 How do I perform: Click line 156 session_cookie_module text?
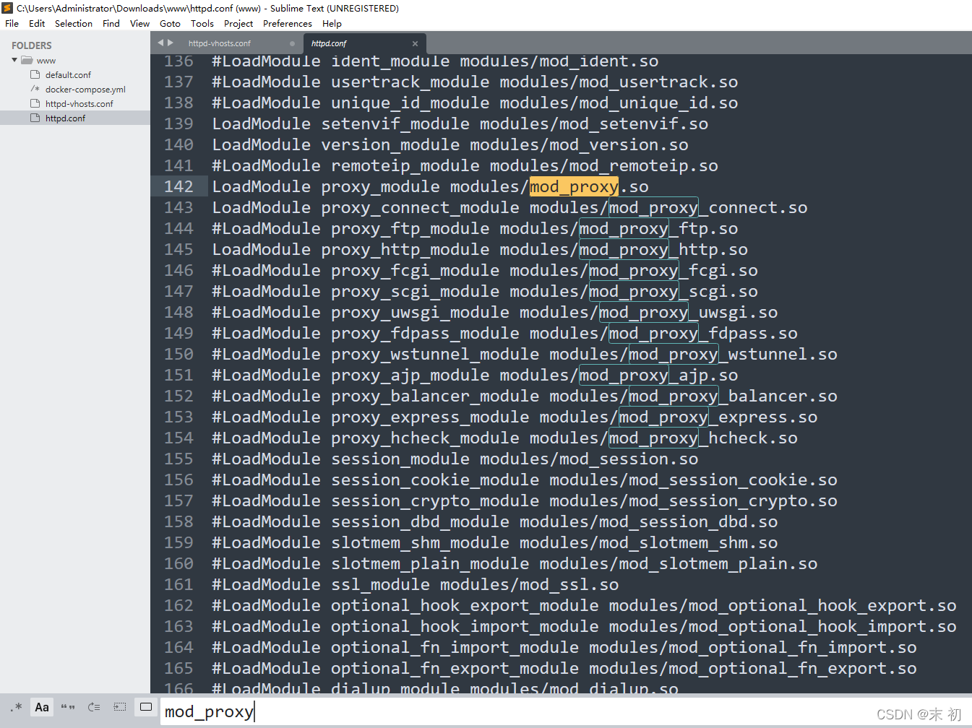tap(435, 480)
